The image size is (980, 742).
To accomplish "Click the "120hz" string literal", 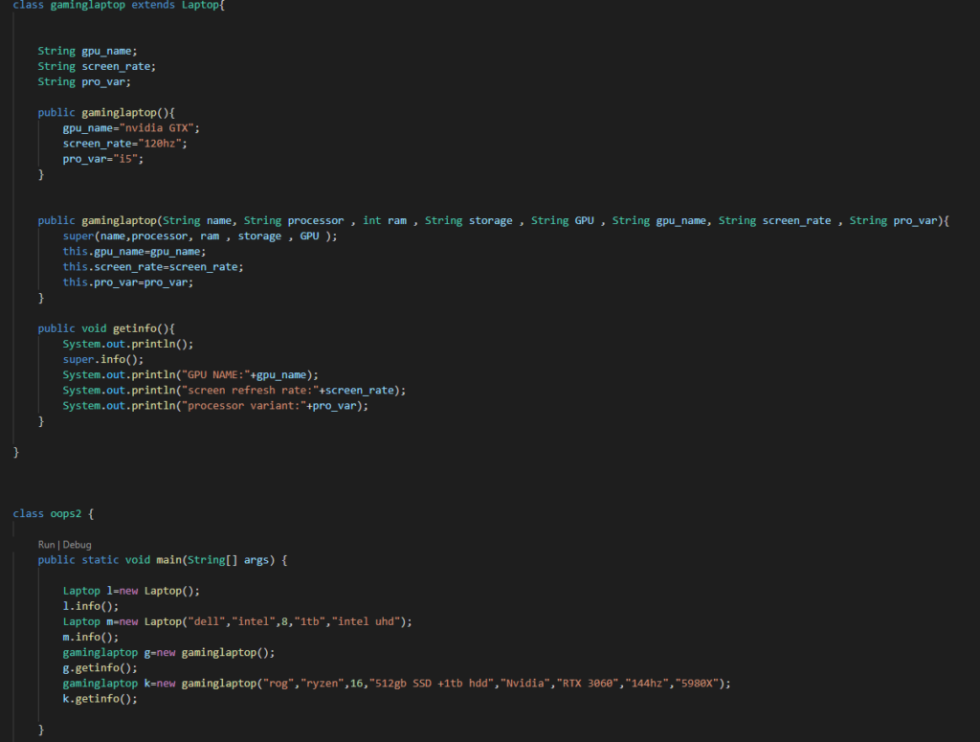I will coord(160,144).
